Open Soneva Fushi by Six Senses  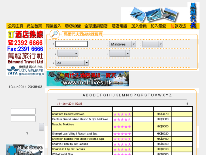[x=70, y=144]
